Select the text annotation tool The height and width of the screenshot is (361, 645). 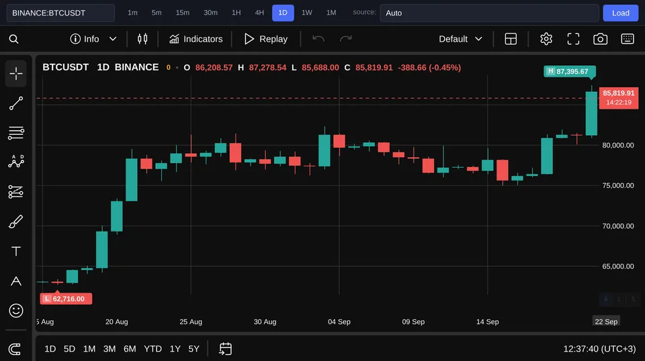click(16, 252)
